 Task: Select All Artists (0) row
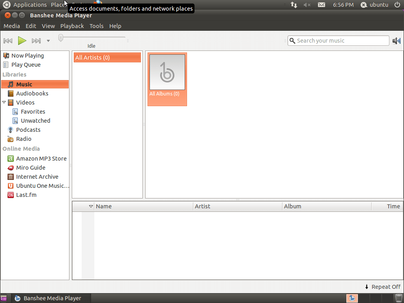[x=107, y=58]
